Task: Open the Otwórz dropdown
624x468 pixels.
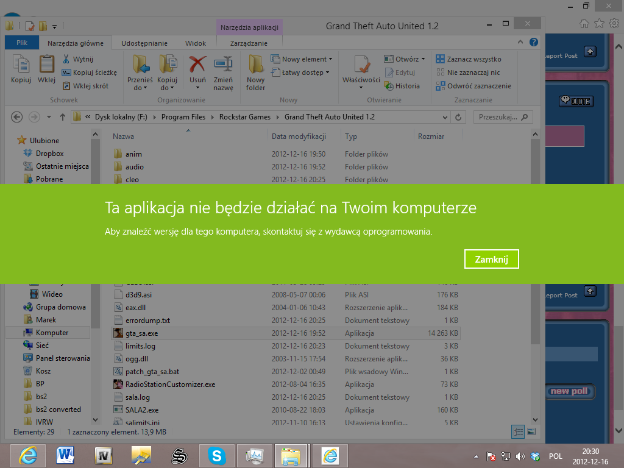Action: pos(405,59)
